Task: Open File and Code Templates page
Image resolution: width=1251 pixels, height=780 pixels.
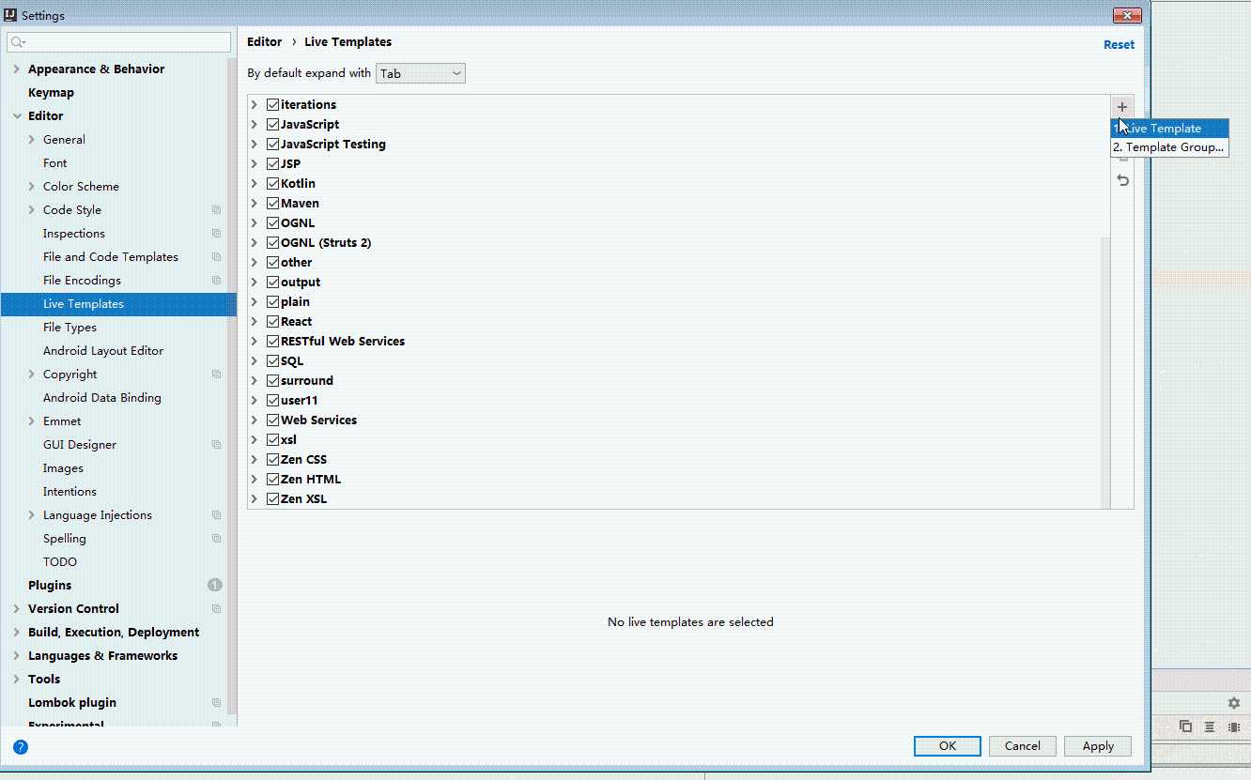Action: point(110,257)
